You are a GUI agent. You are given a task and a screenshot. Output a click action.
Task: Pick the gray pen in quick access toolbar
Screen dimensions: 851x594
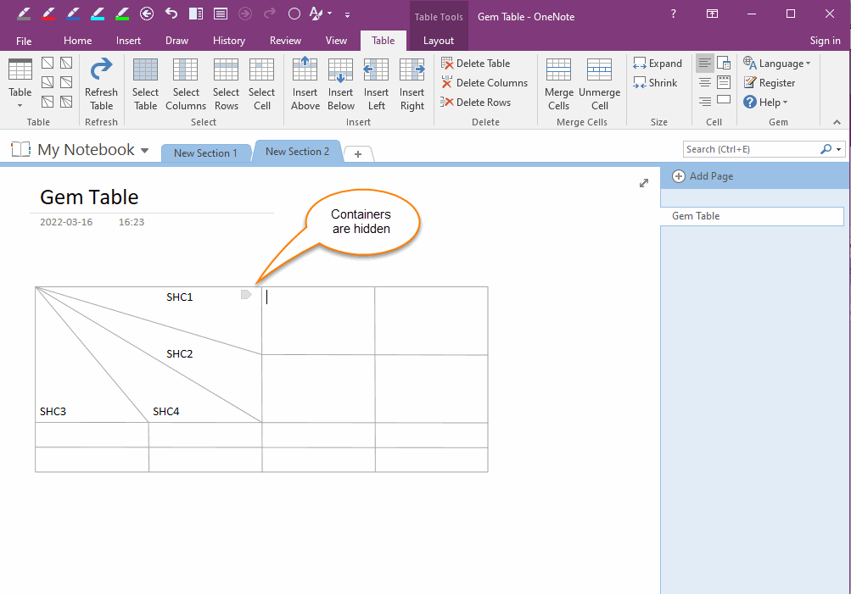(24, 14)
